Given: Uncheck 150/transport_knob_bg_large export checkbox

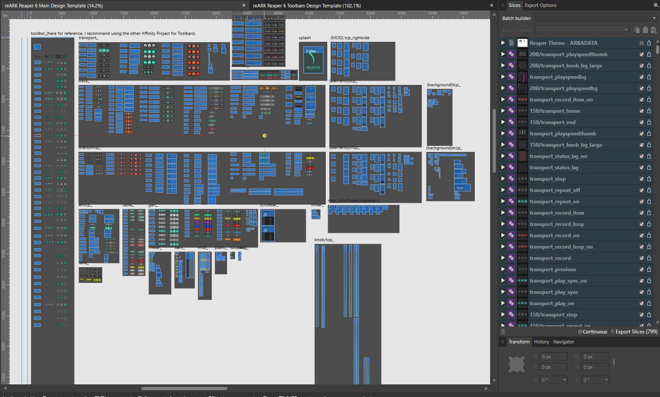Looking at the screenshot, I should pos(641,145).
